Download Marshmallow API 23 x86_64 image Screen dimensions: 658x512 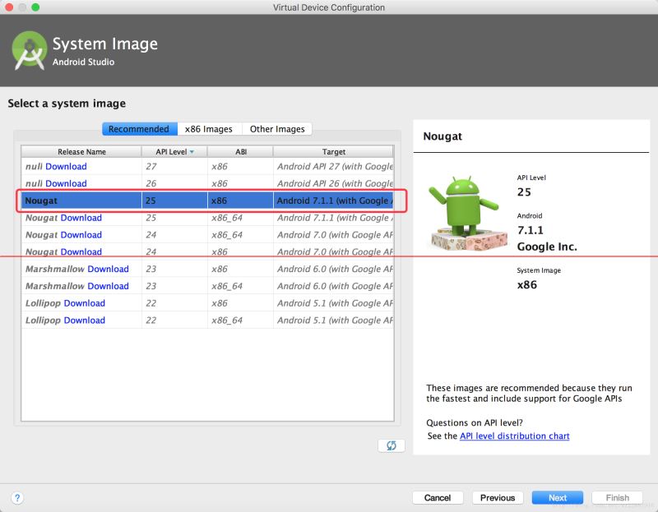click(108, 286)
